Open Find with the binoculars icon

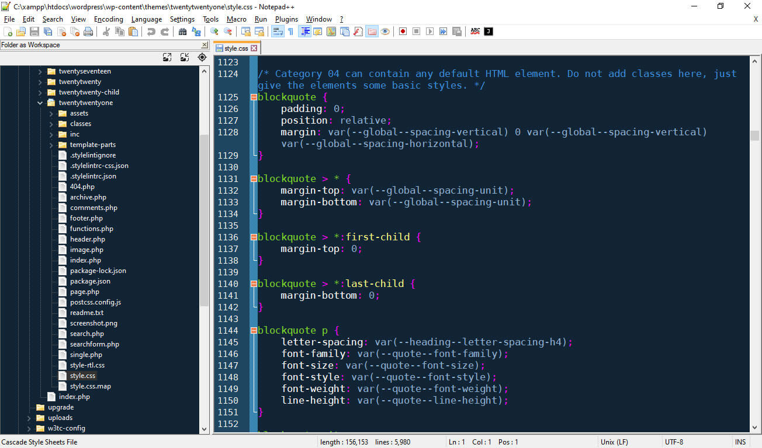(182, 32)
